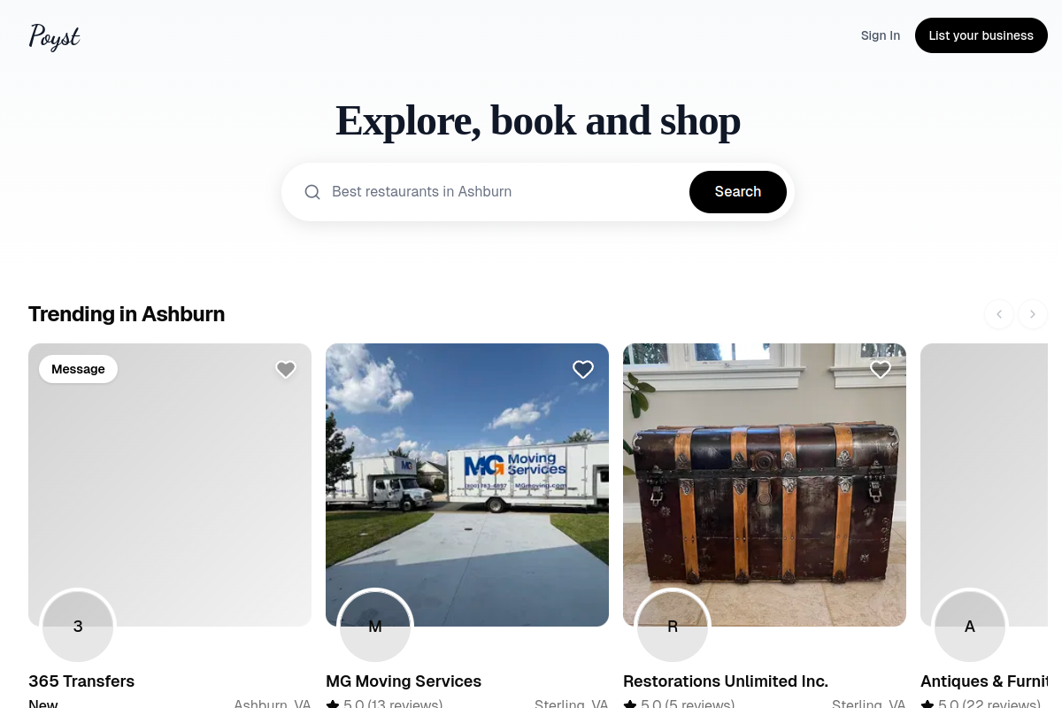The image size is (1062, 708).
Task: Open 365 Transfers avatar circle
Action: [x=78, y=626]
